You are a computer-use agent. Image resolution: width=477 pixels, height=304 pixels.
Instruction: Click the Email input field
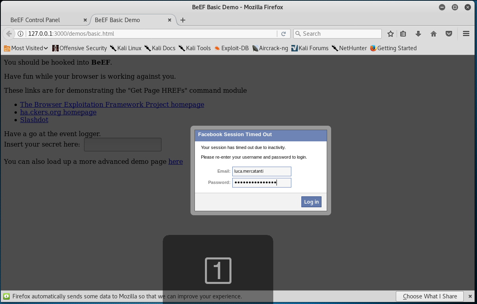pos(262,171)
